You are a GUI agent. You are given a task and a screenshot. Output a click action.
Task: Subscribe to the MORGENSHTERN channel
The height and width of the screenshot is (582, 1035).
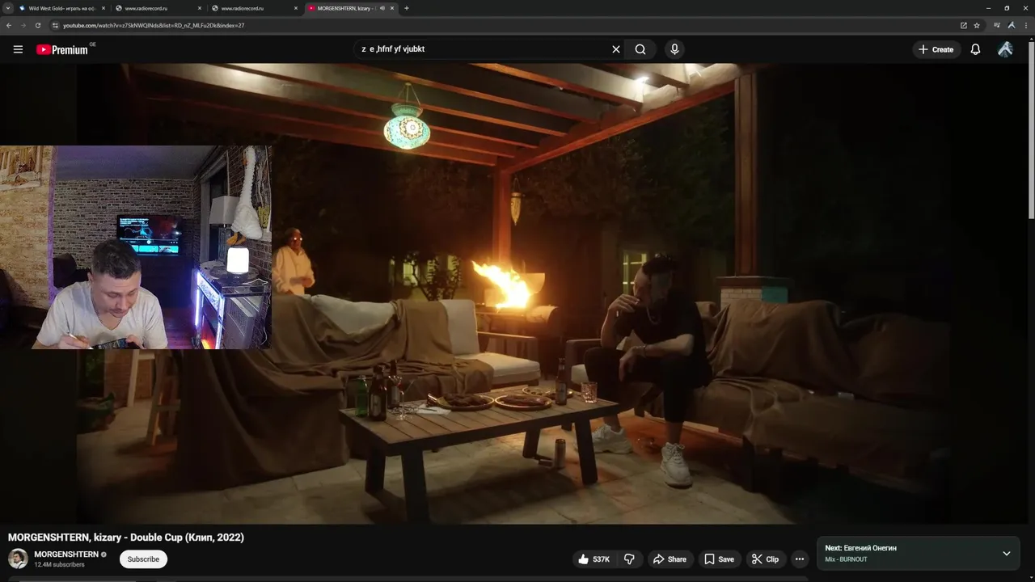pos(143,559)
